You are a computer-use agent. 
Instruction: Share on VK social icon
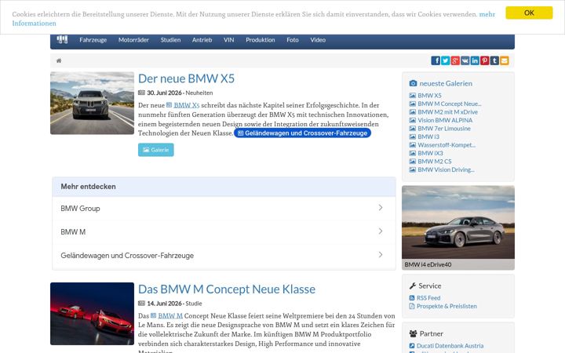click(x=465, y=60)
